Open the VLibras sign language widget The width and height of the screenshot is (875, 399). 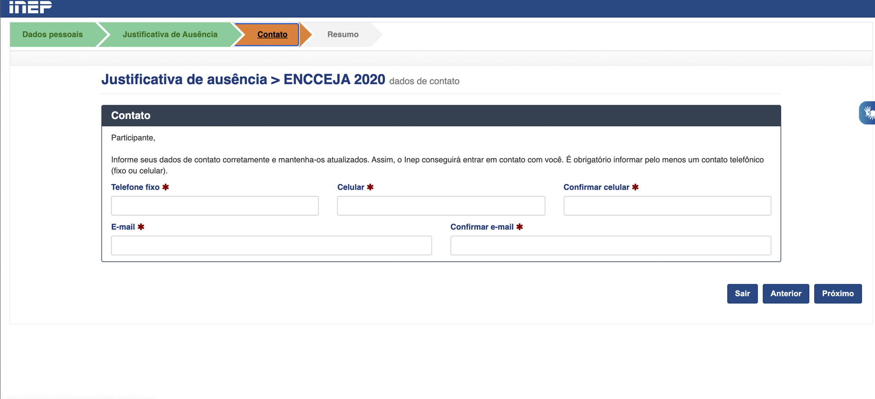click(868, 113)
